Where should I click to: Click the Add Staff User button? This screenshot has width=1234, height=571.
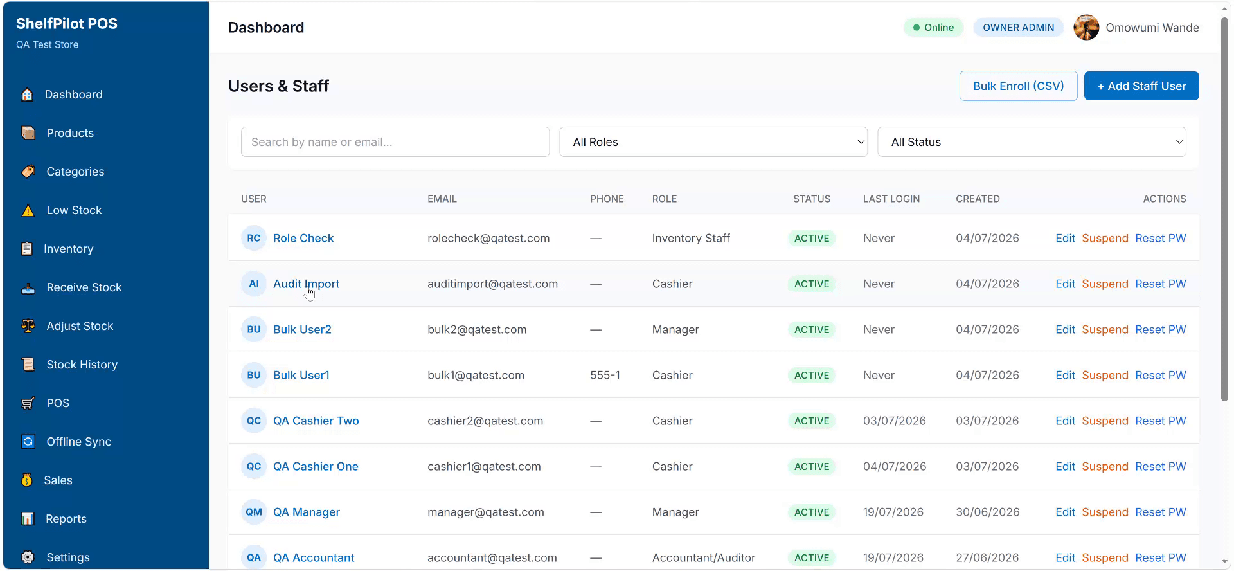click(1141, 86)
